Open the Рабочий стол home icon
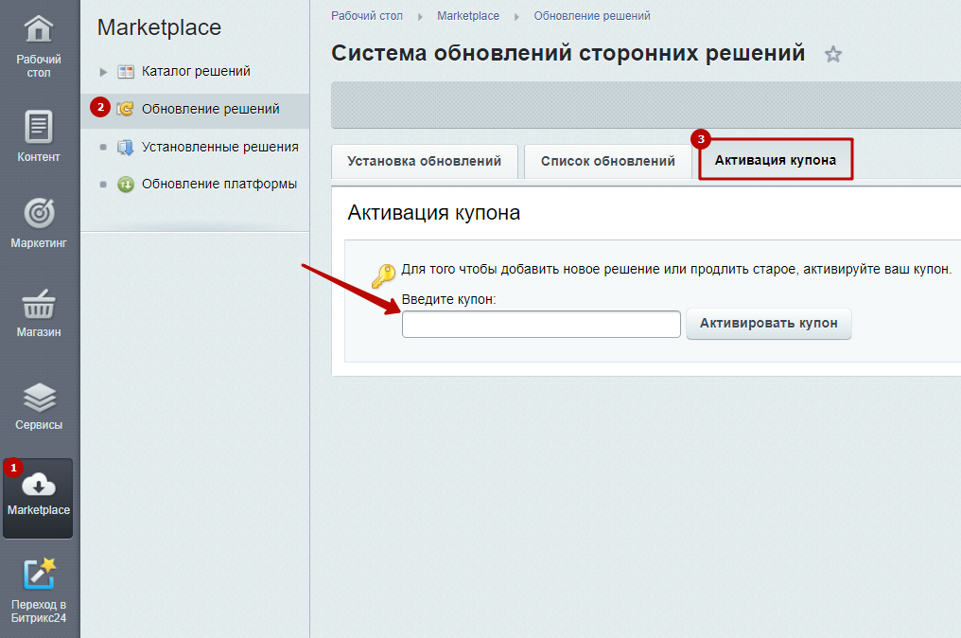Image resolution: width=961 pixels, height=638 pixels. tap(39, 28)
